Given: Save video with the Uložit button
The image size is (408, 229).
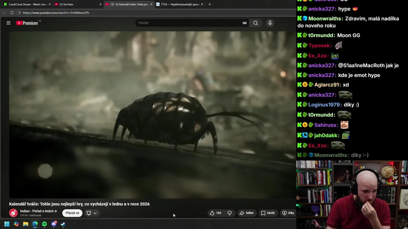Looking at the screenshot, I should [268, 213].
